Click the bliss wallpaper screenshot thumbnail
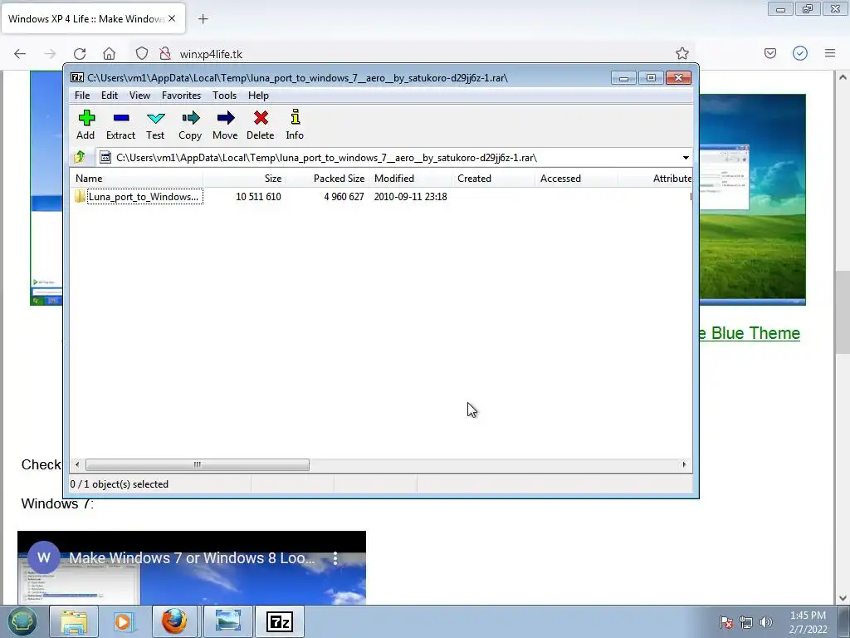 click(x=752, y=199)
